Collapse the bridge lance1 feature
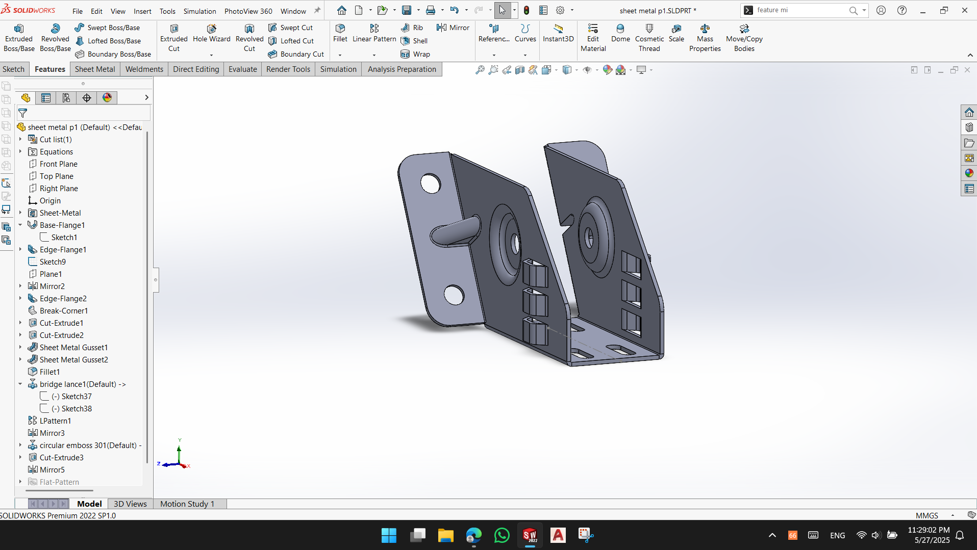 [20, 384]
